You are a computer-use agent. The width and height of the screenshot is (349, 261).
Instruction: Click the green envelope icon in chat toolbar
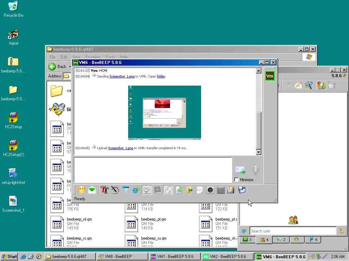92,190
